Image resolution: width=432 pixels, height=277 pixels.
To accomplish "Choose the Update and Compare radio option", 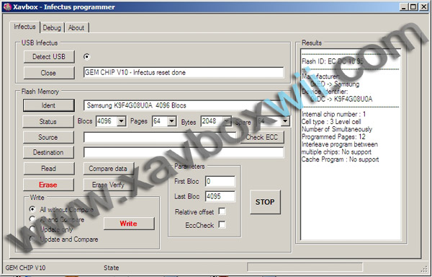I will coord(32,239).
